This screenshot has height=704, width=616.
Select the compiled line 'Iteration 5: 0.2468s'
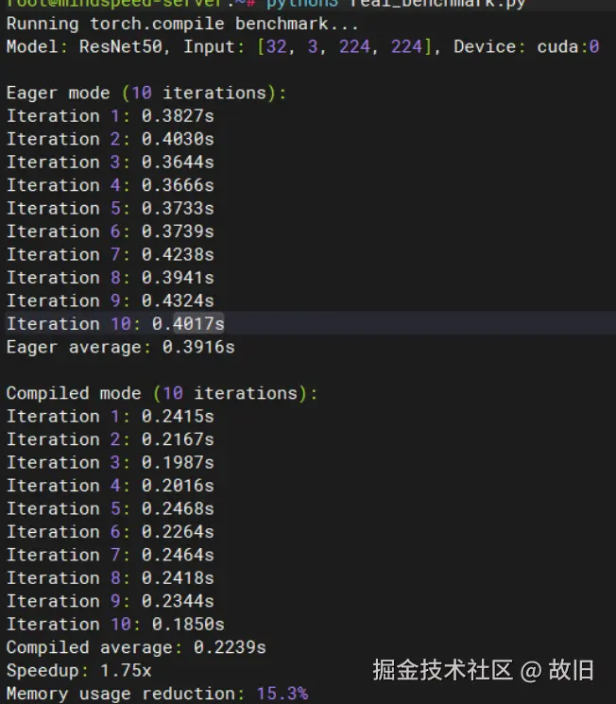110,508
